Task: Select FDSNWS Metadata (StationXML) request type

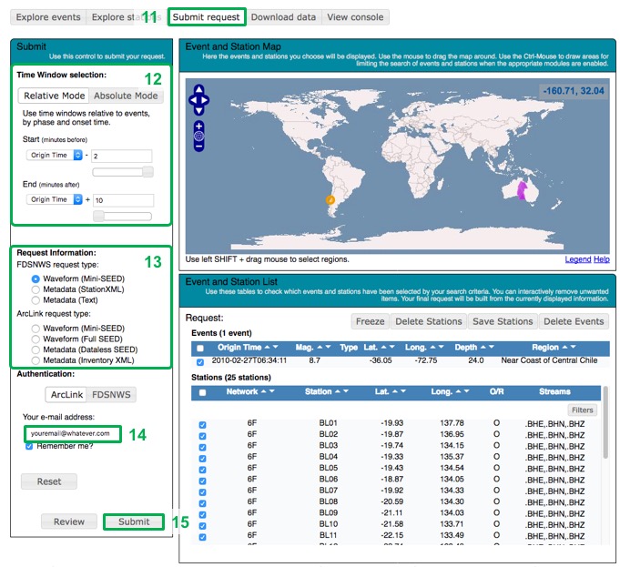Action: coord(36,289)
